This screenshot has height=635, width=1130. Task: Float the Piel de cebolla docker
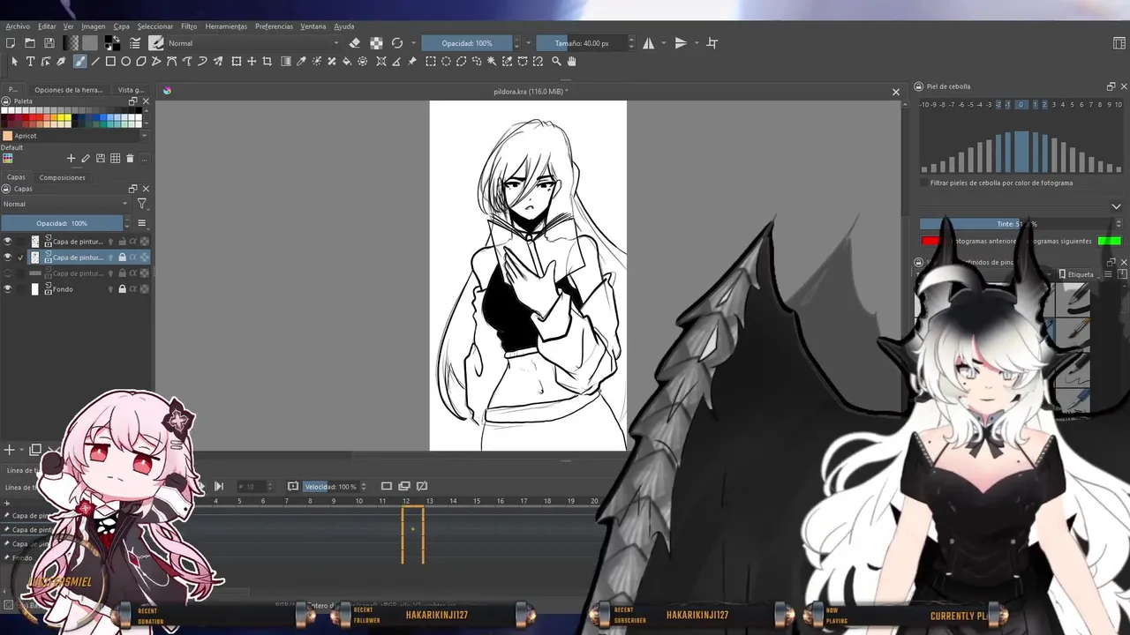(1111, 86)
